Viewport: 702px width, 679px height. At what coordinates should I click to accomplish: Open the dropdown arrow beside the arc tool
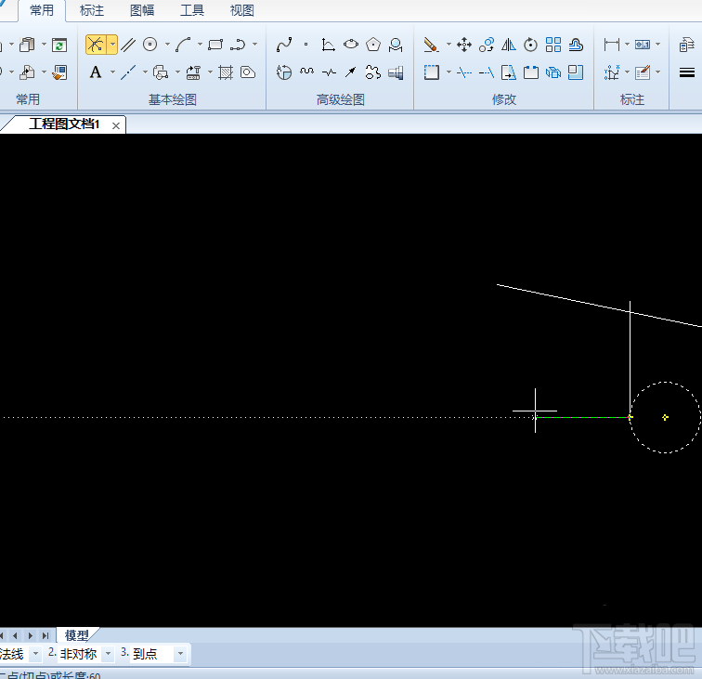click(x=200, y=45)
